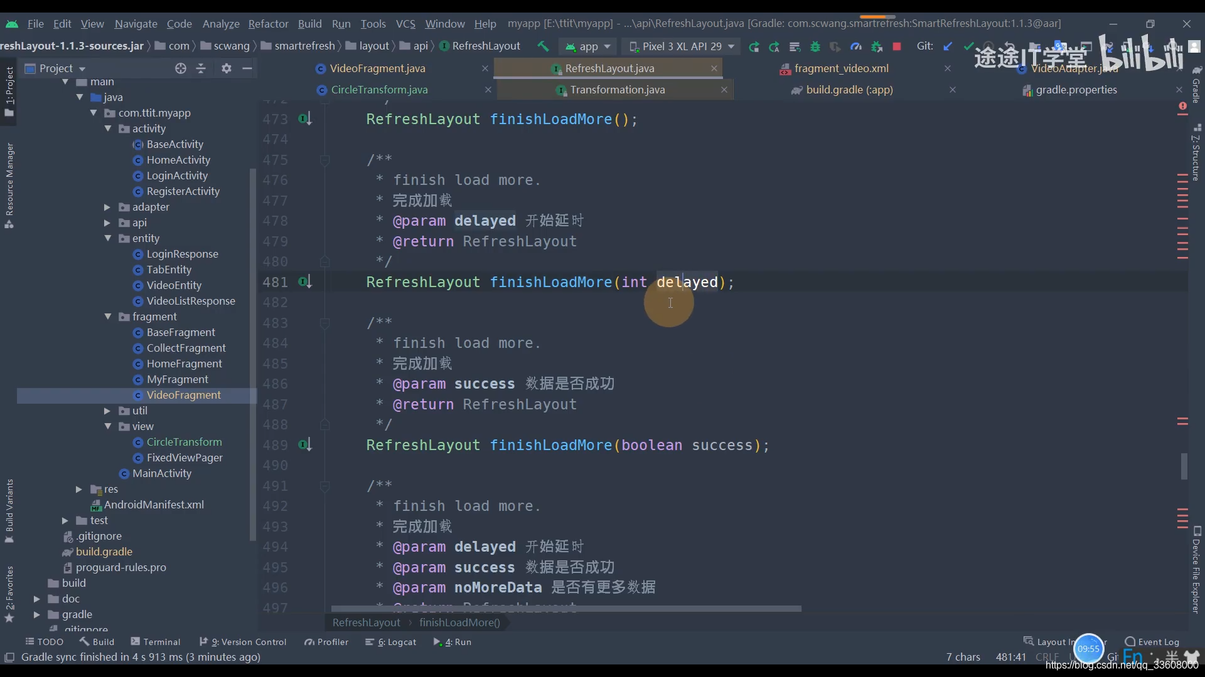Image resolution: width=1205 pixels, height=677 pixels.
Task: Open the Device File Explorer side panel
Action: [x=1196, y=569]
